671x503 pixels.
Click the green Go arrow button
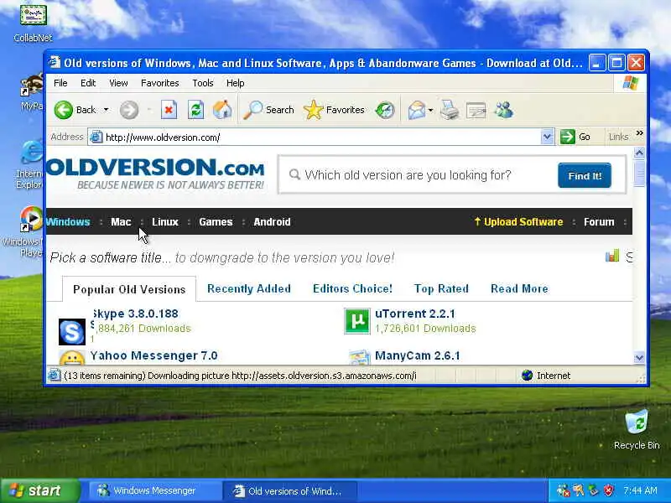coord(568,137)
